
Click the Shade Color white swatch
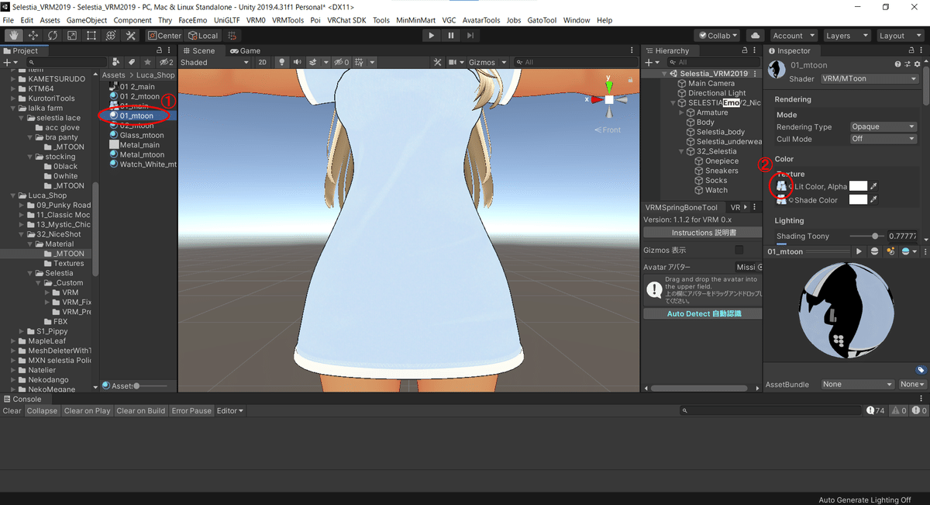coord(858,200)
